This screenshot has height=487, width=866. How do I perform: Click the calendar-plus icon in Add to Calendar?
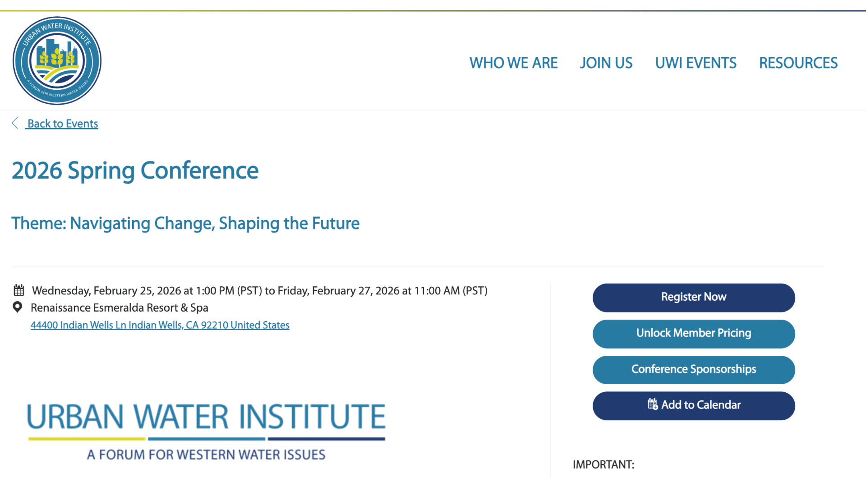652,404
